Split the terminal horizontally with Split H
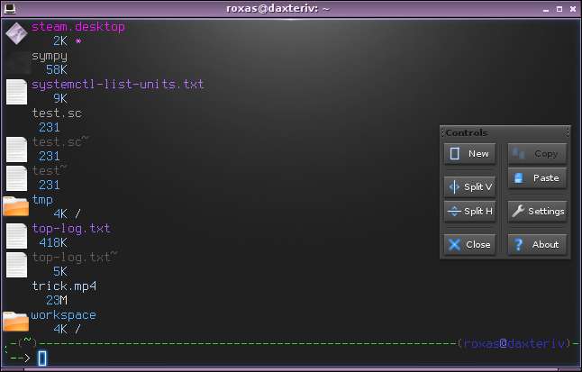 [469, 212]
